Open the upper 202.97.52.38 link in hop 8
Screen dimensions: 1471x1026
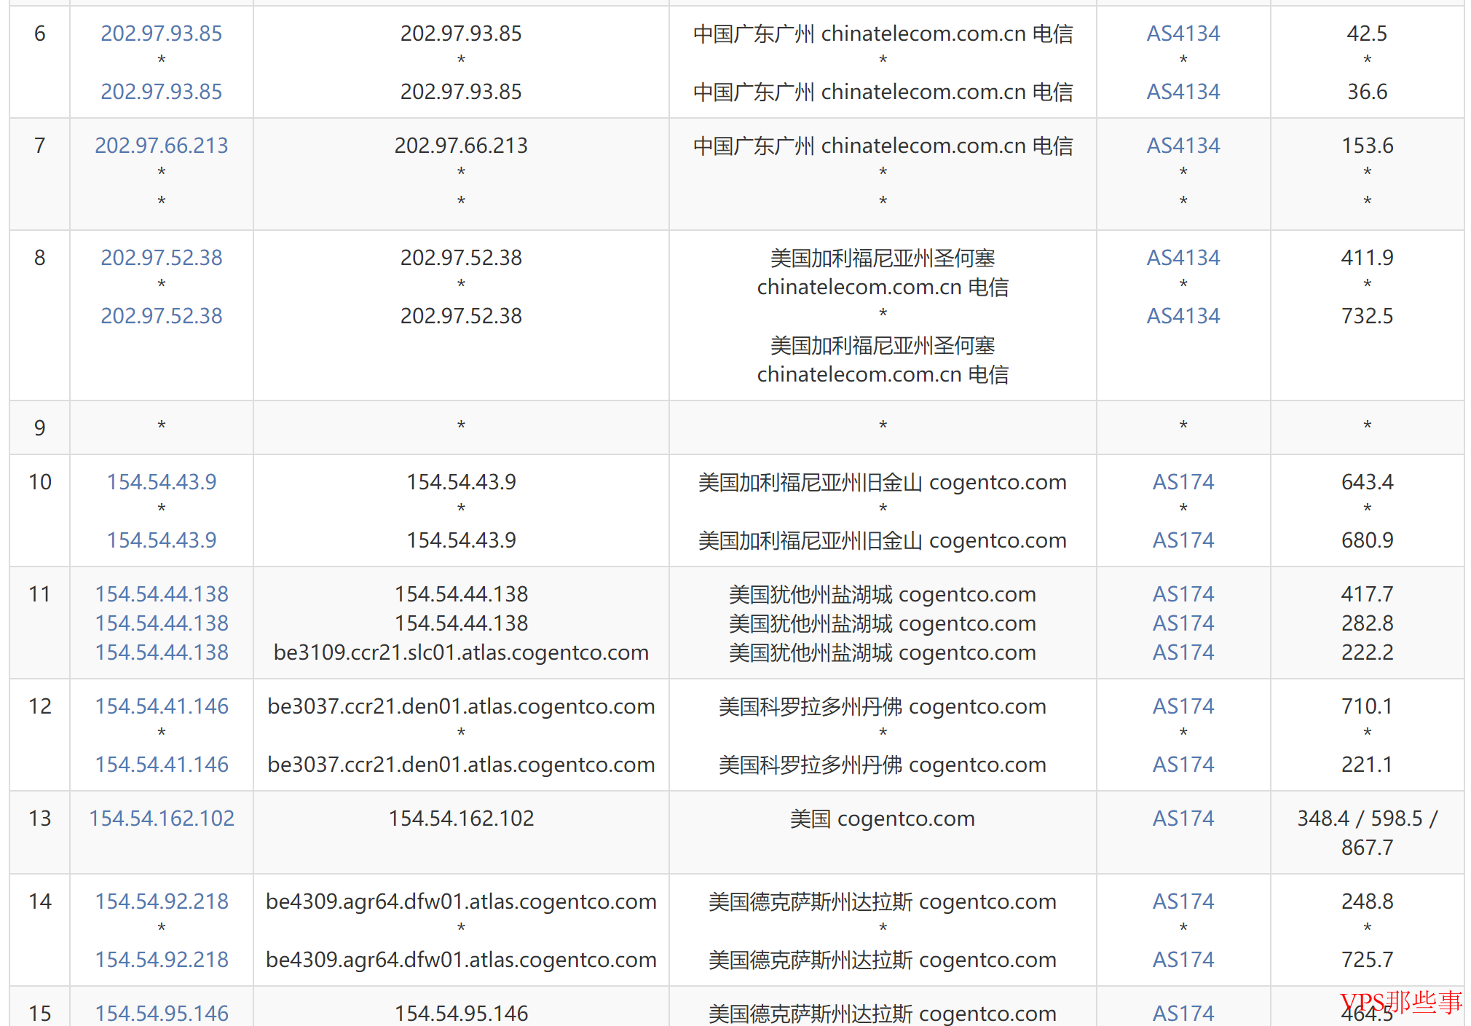point(162,258)
